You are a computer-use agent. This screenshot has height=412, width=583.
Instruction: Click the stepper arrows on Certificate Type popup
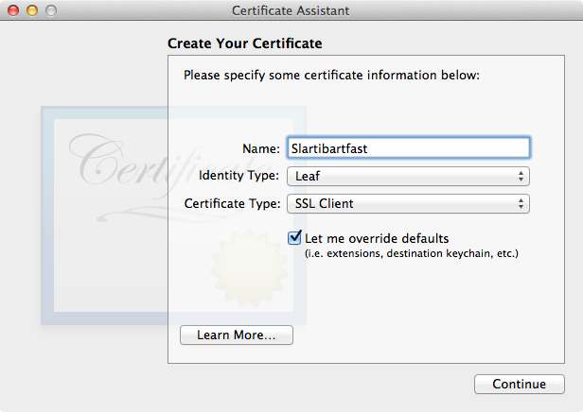pyautogui.click(x=521, y=204)
